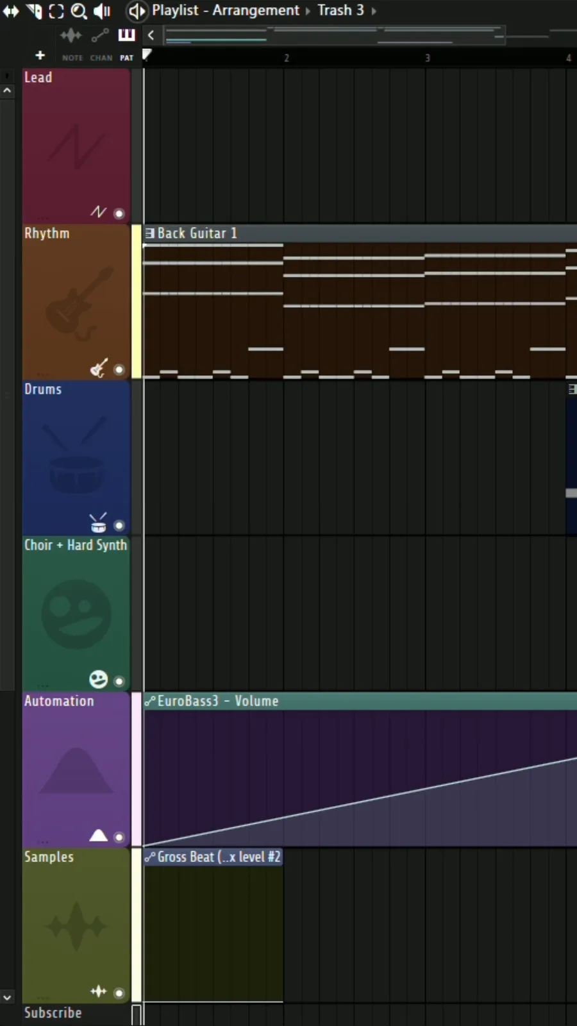Click the playhead marker at song start
Screen dimensions: 577x1026
147,55
